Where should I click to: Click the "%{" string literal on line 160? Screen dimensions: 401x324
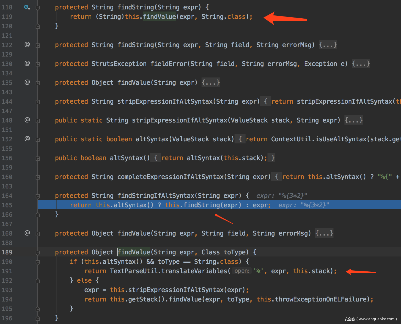(385, 177)
